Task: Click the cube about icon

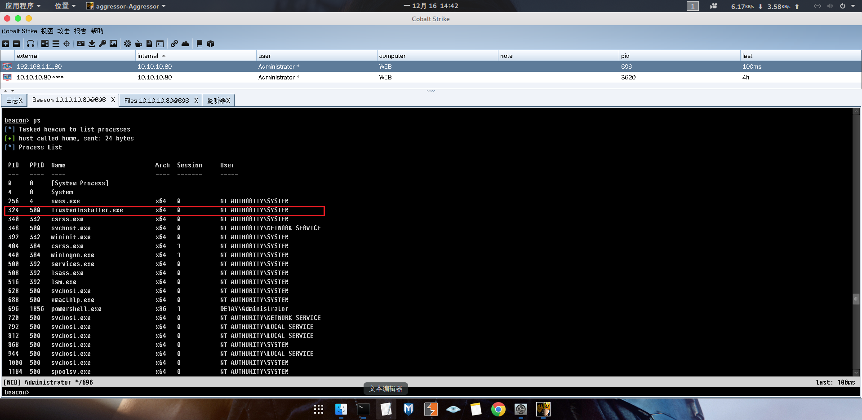Action: (210, 44)
